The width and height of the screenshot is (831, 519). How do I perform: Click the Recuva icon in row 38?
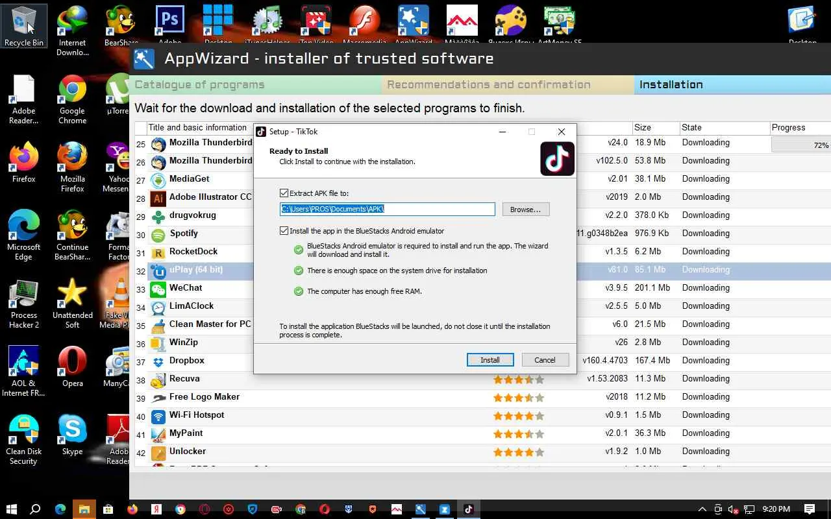pyautogui.click(x=158, y=380)
